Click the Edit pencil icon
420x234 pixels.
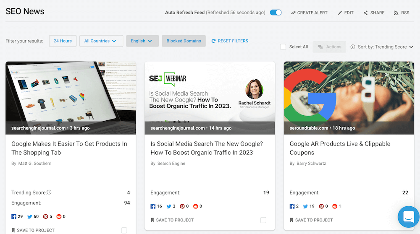point(340,13)
